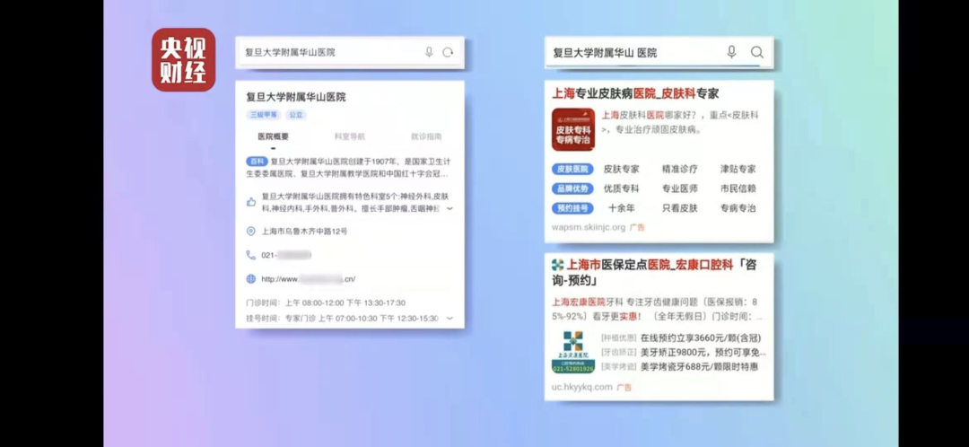Click the 优质专科 text
969x447 pixels.
pyautogui.click(x=622, y=188)
